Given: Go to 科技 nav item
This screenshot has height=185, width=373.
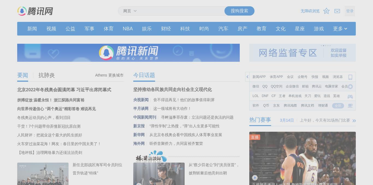Looking at the screenshot, I should click(185, 29).
